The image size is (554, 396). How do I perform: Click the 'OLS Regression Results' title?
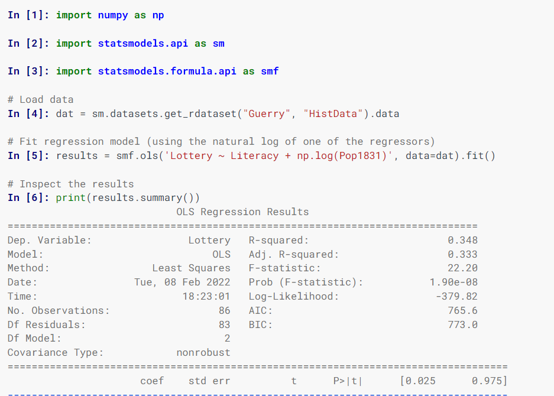pyautogui.click(x=242, y=212)
